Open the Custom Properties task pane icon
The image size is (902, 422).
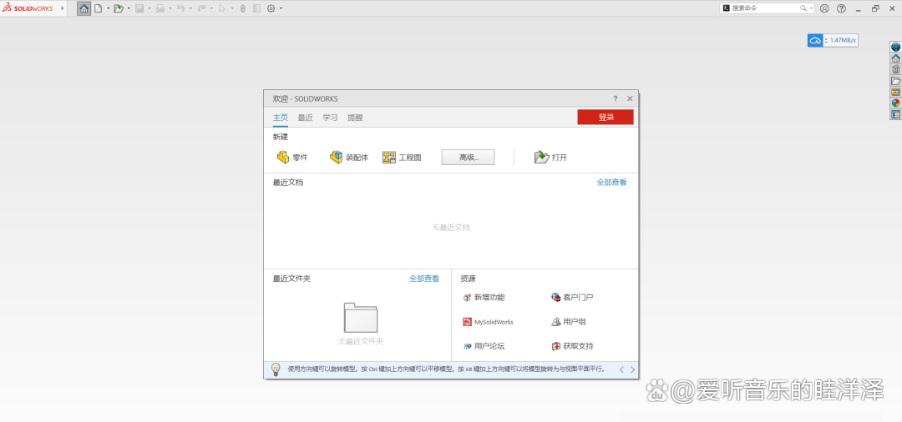(895, 114)
